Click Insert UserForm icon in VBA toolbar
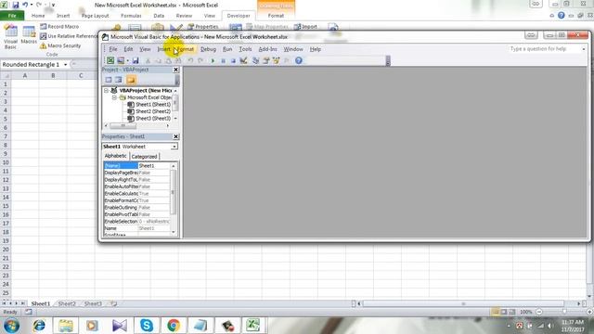 pyautogui.click(x=121, y=60)
